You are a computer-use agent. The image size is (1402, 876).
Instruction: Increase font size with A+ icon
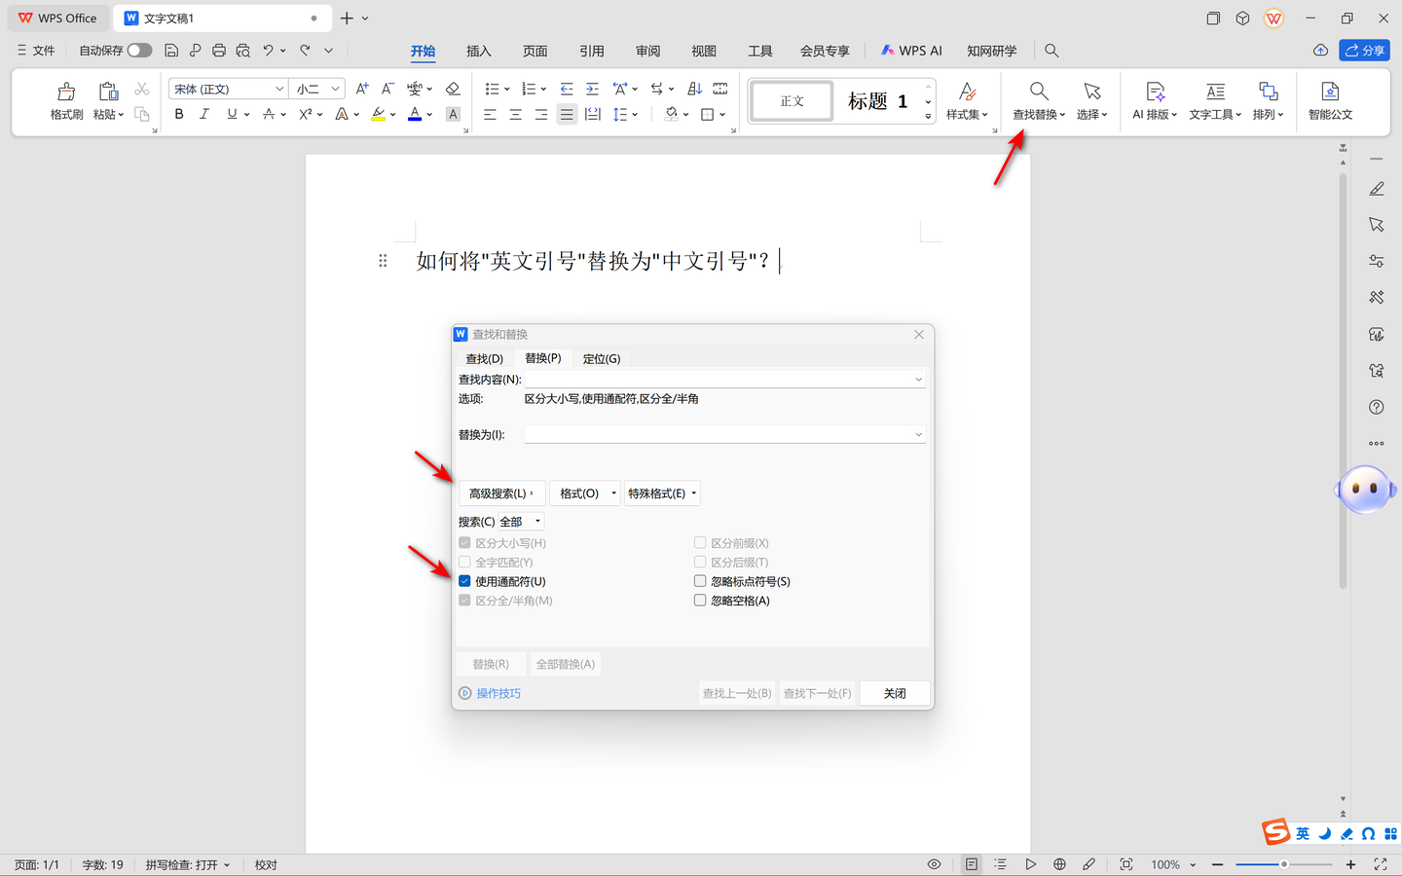362,89
